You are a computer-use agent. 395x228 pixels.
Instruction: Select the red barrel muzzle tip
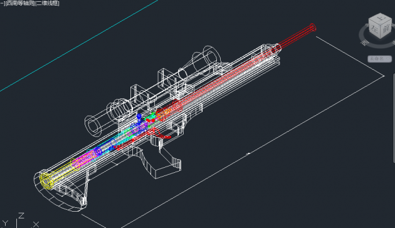[x=312, y=27]
